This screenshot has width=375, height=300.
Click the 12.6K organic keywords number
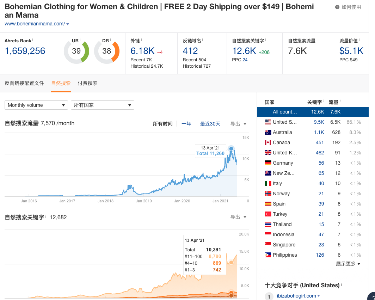[x=244, y=51]
